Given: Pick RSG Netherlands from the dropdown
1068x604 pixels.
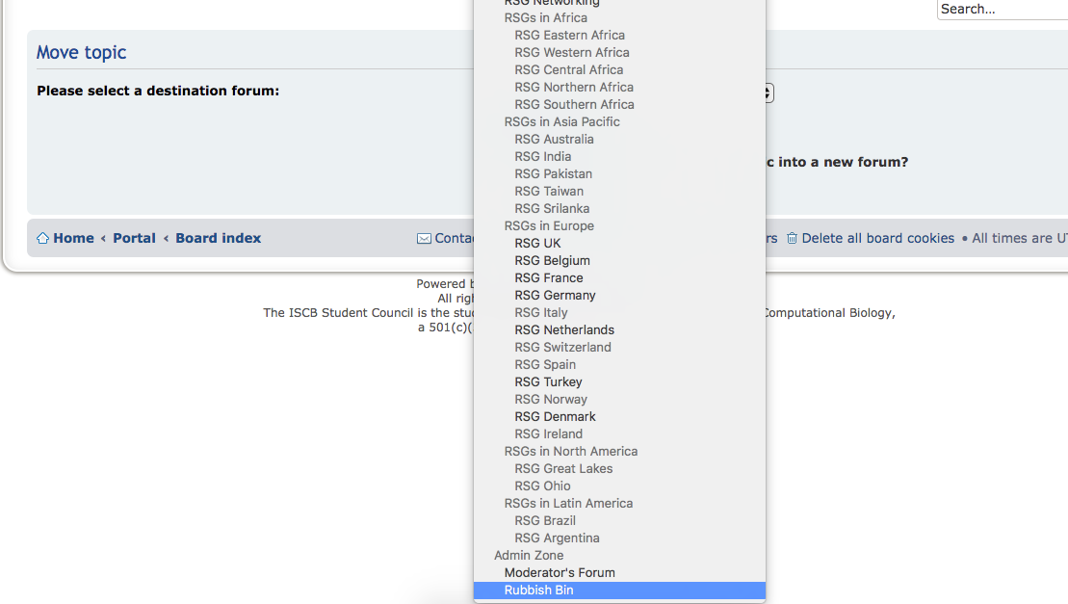Looking at the screenshot, I should pos(564,330).
